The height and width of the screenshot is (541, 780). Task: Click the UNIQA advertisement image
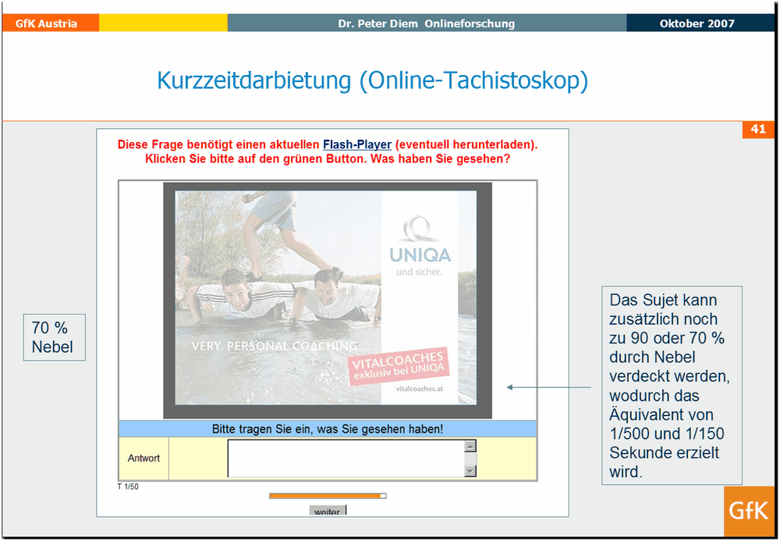pos(326,297)
